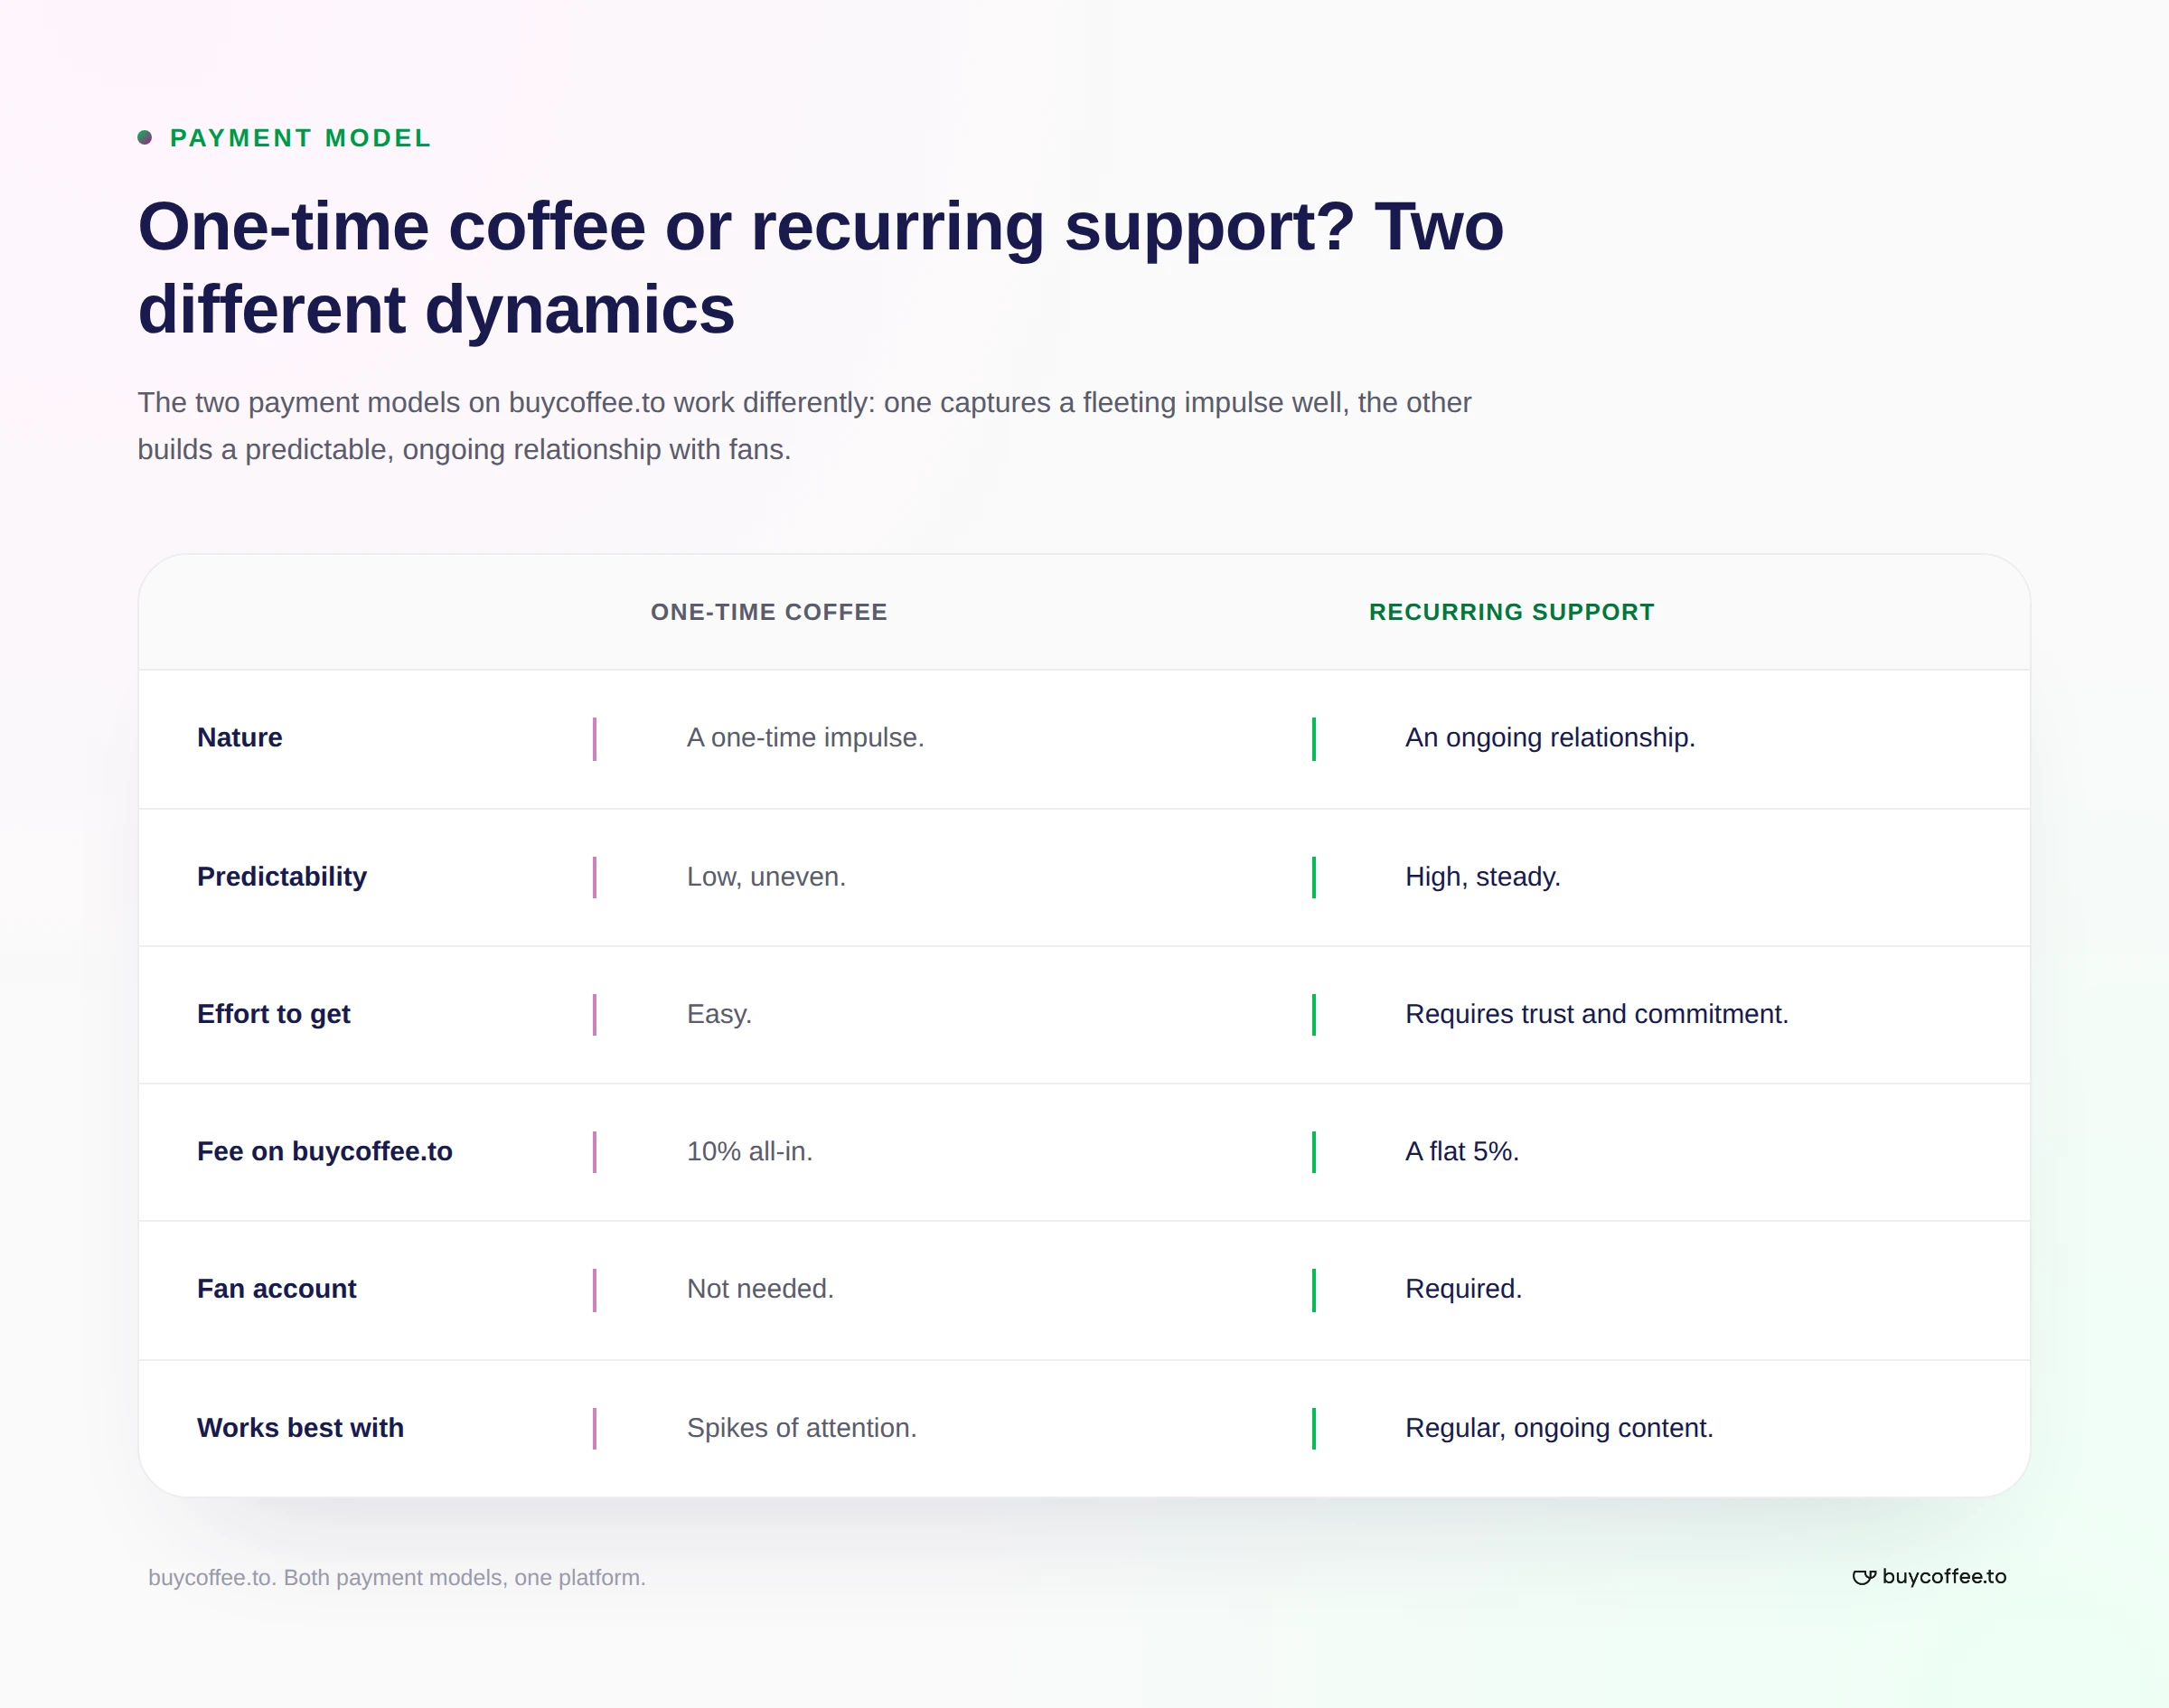The width and height of the screenshot is (2169, 1708).
Task: Click the Fee on buycoffee.to row label
Action: click(x=325, y=1152)
